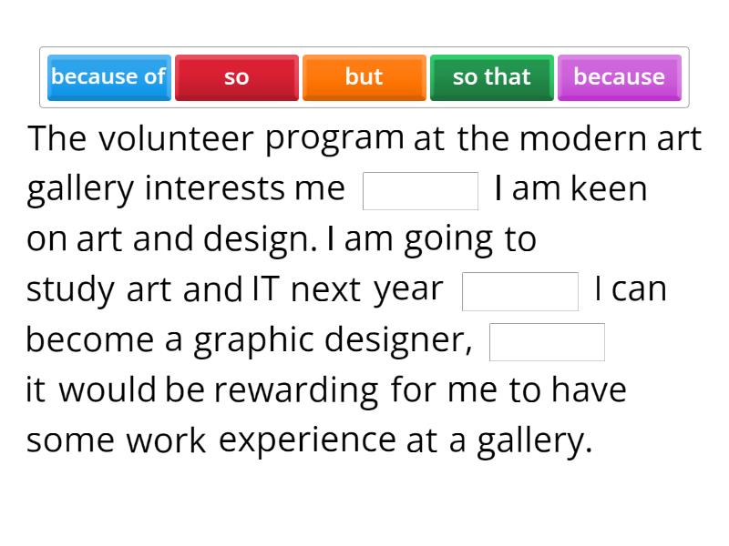Click the word "keen" in the passage

(x=609, y=189)
